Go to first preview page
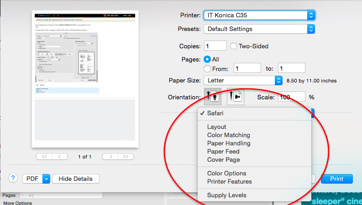The image size is (362, 205). [x=44, y=157]
